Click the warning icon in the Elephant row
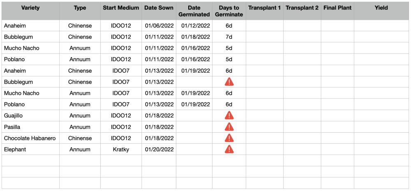The image size is (411, 191). [229, 150]
